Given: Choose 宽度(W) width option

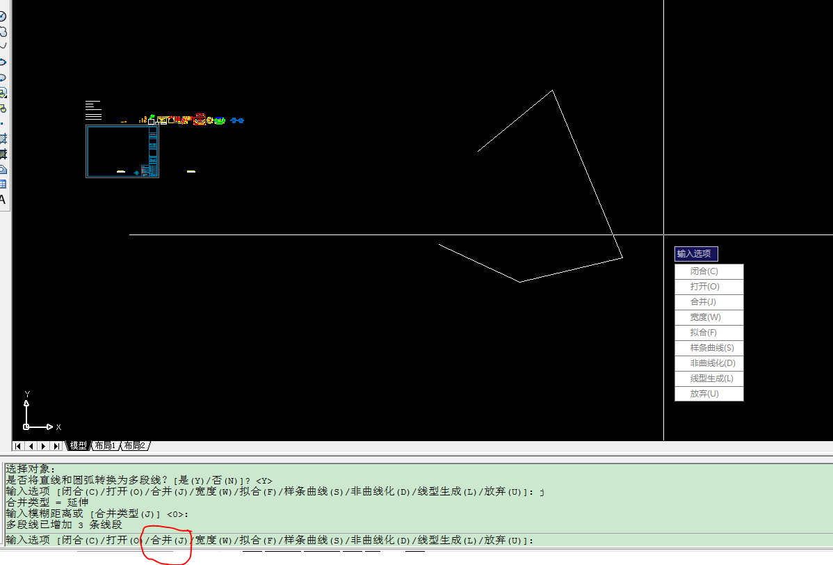Looking at the screenshot, I should (709, 317).
